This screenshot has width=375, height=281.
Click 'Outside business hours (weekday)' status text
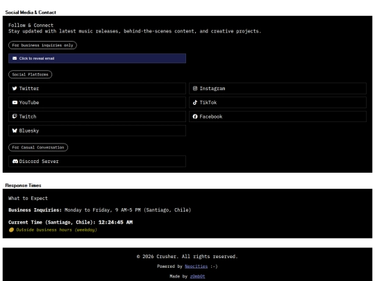56,230
